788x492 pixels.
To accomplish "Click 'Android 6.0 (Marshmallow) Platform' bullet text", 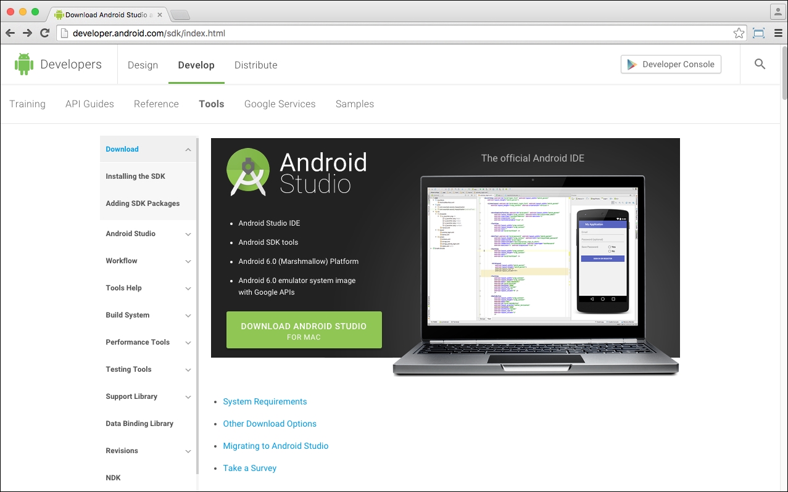I will pos(299,261).
